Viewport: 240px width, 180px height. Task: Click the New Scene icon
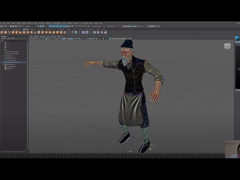(x=11, y=26)
